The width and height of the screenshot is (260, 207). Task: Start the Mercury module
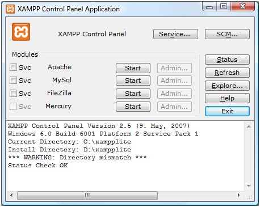coord(133,107)
